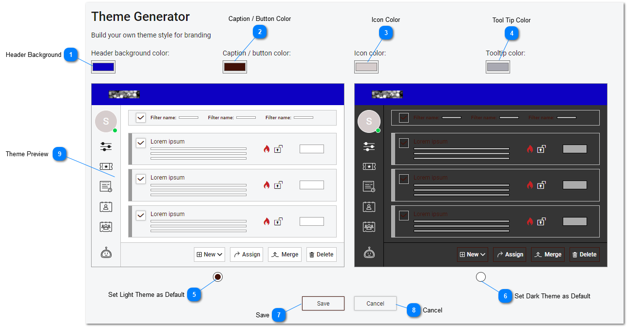Select the dark theme as default radio button
The width and height of the screenshot is (628, 328).
tap(481, 277)
